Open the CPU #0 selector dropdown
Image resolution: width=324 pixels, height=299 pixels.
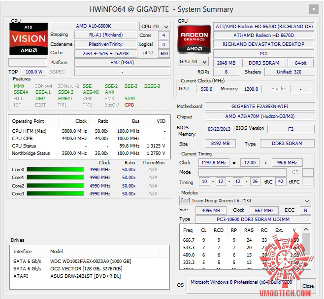155,27
